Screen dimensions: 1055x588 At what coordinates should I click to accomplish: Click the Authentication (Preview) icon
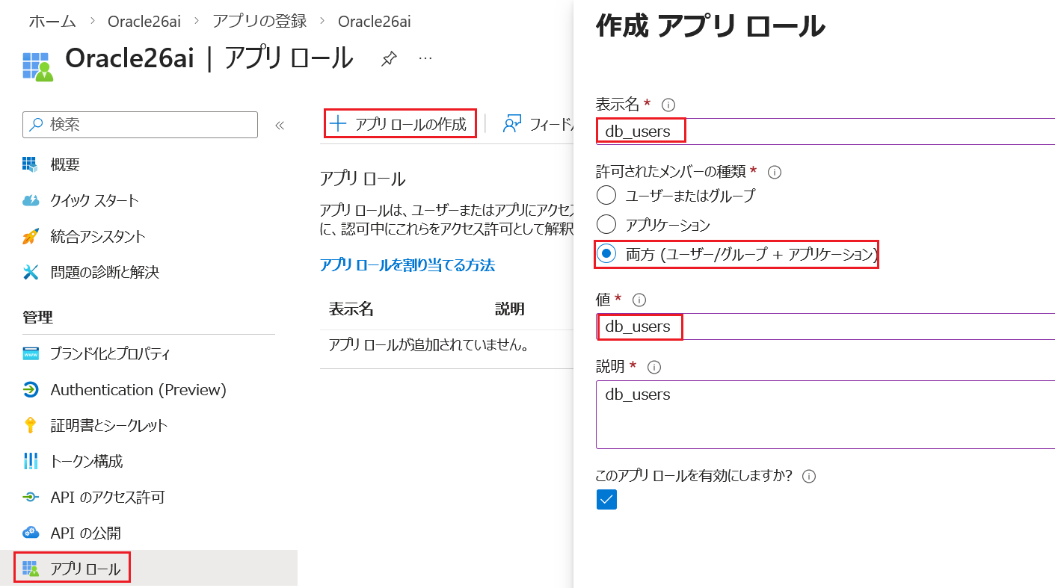pyautogui.click(x=30, y=390)
